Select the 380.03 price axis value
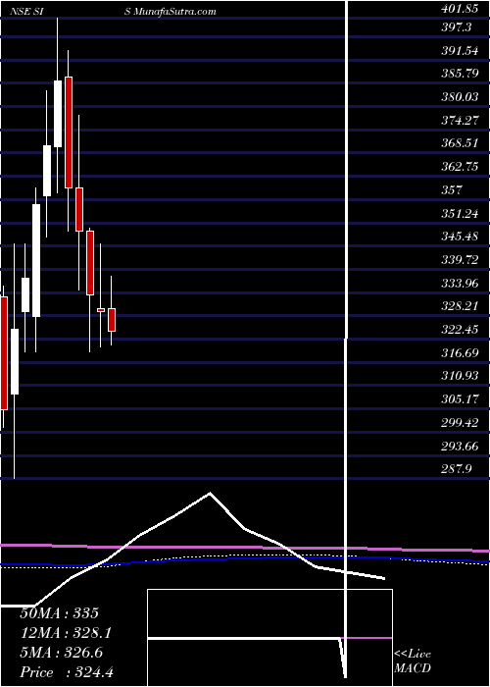Screen dimensions: 490x687 click(x=462, y=97)
